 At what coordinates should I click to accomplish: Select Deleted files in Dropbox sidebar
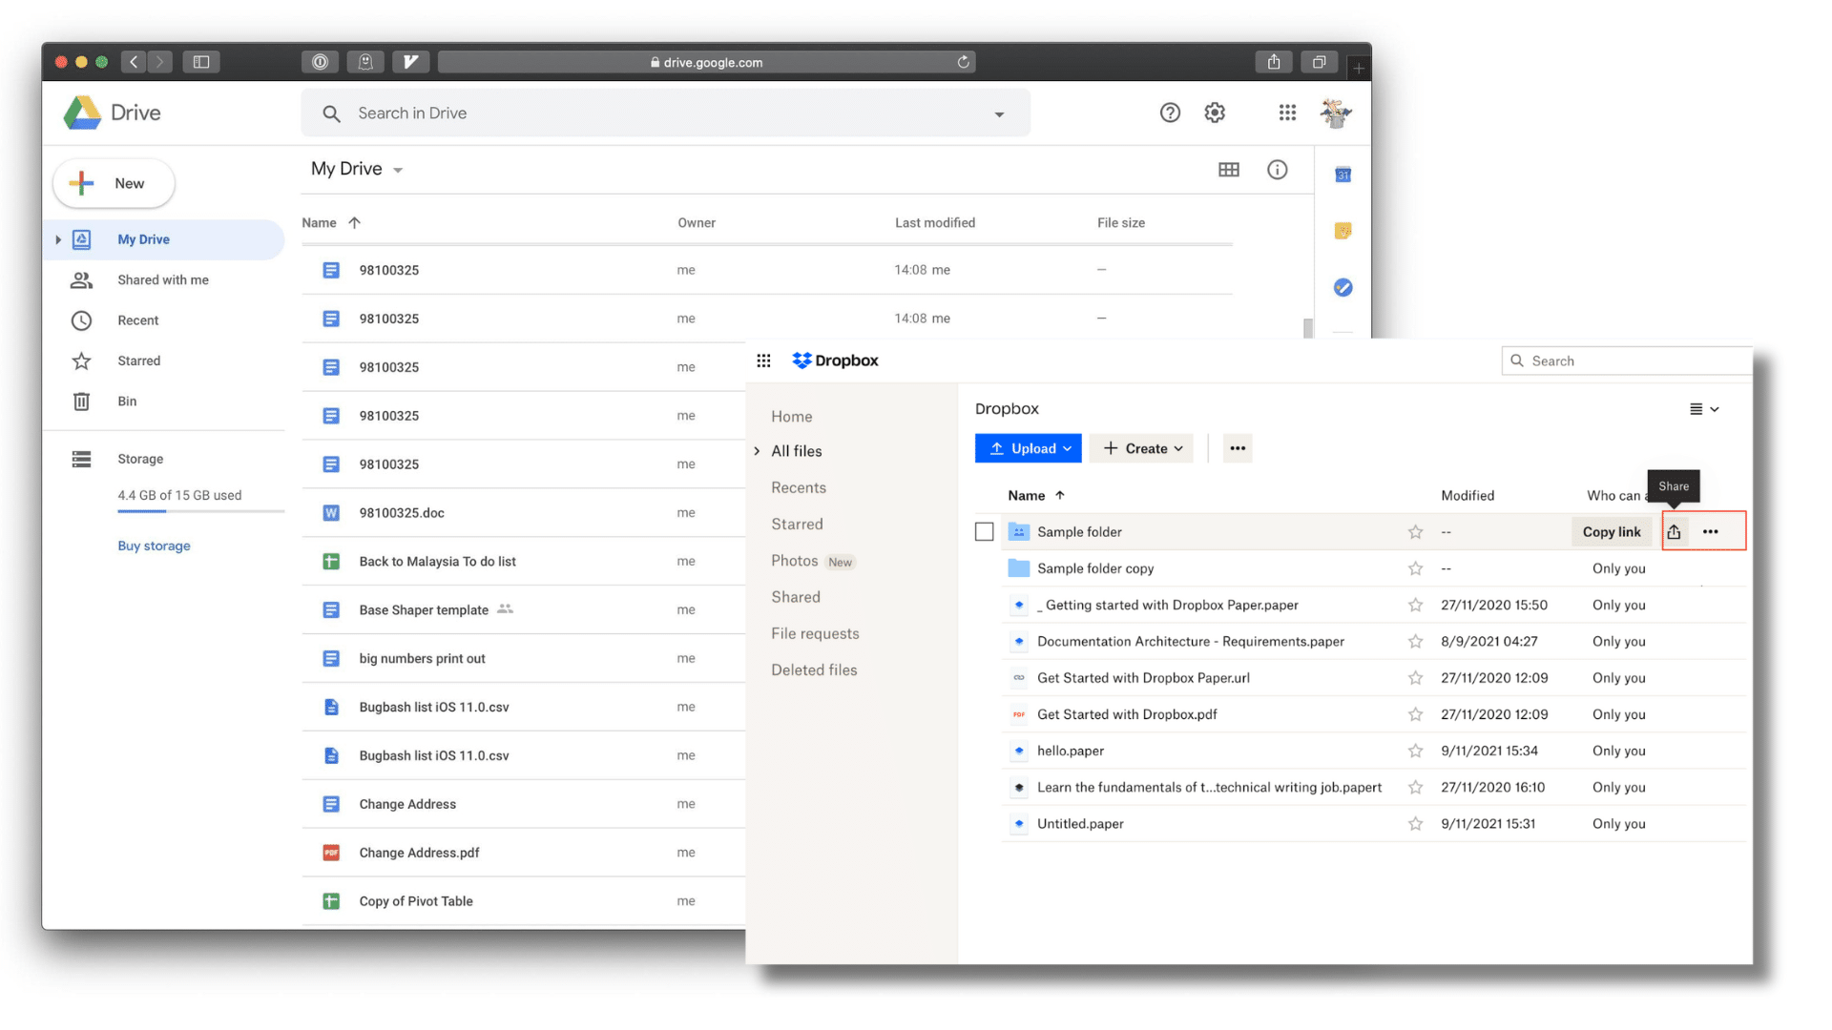pyautogui.click(x=814, y=669)
